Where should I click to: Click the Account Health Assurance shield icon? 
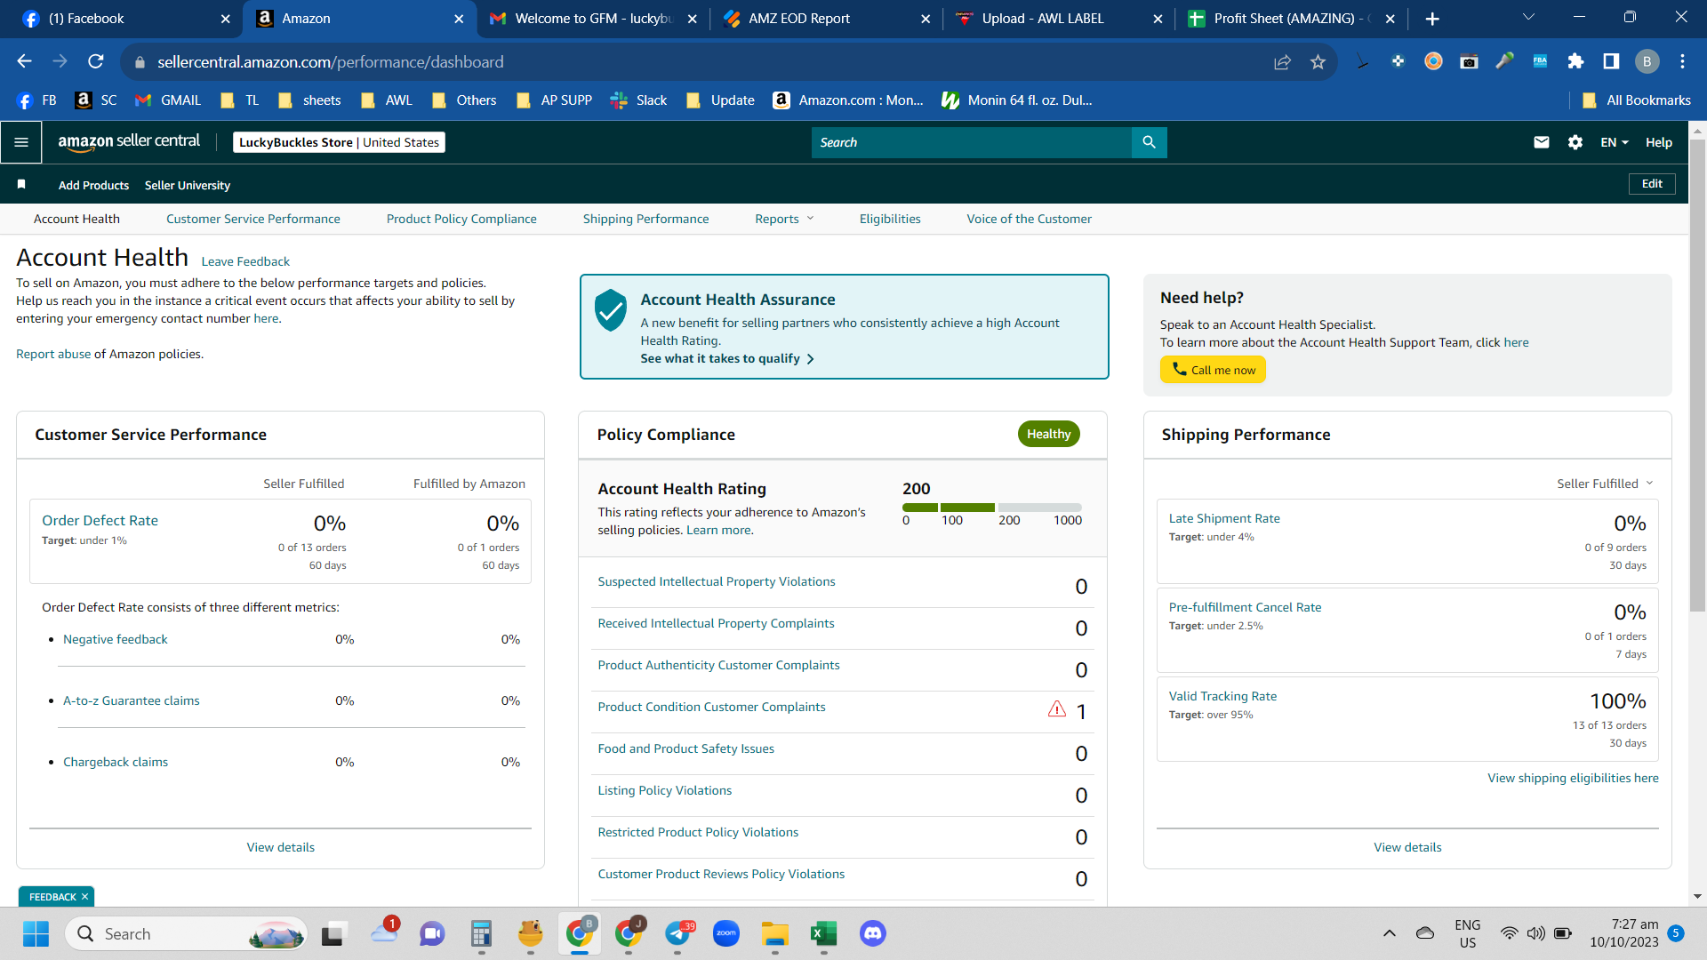point(611,310)
